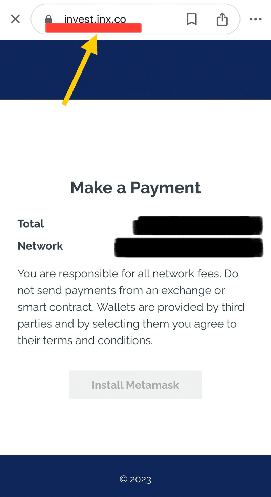271x497 pixels.
Task: Click the Make a Payment heading
Action: tap(135, 187)
